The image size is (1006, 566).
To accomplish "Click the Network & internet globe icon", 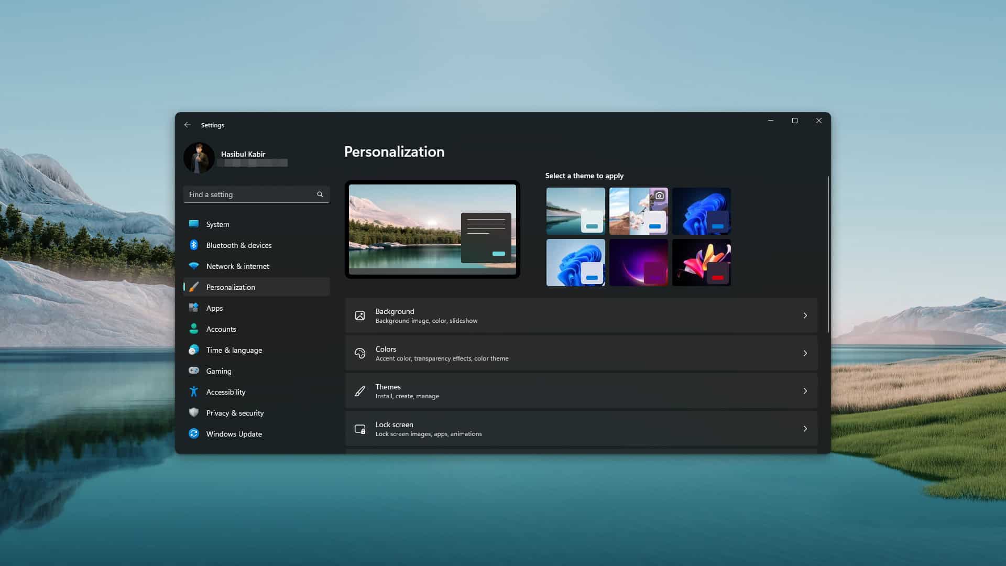I will pyautogui.click(x=194, y=266).
